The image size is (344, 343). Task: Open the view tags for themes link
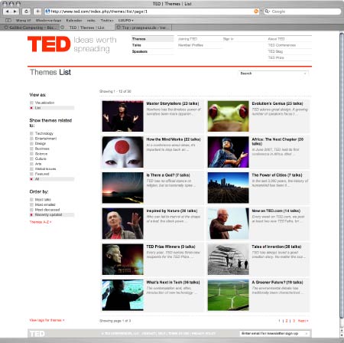coord(47,320)
